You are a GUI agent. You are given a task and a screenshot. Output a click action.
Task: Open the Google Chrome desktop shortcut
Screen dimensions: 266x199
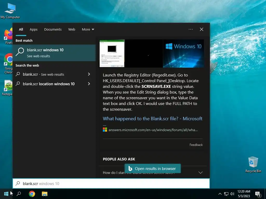pyautogui.click(x=8, y=63)
